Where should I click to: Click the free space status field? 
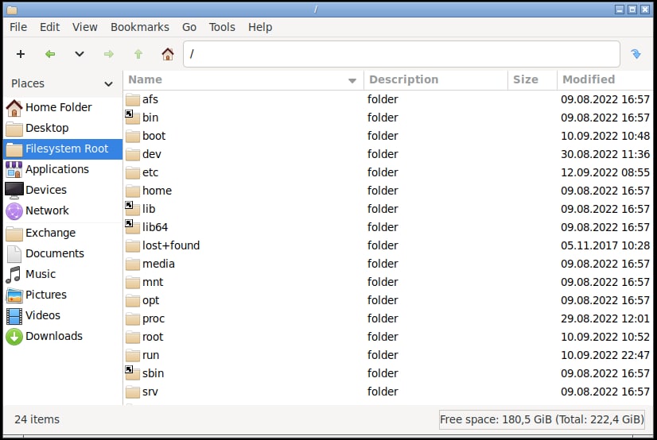click(x=542, y=419)
